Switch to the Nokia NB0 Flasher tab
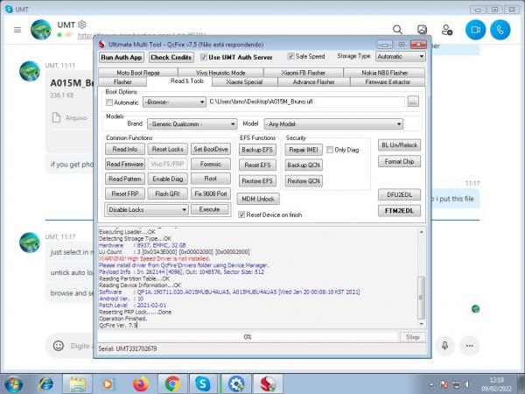The image size is (525, 394). tap(384, 73)
